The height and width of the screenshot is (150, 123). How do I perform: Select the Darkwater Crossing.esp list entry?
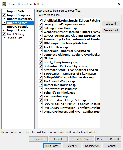60,89
